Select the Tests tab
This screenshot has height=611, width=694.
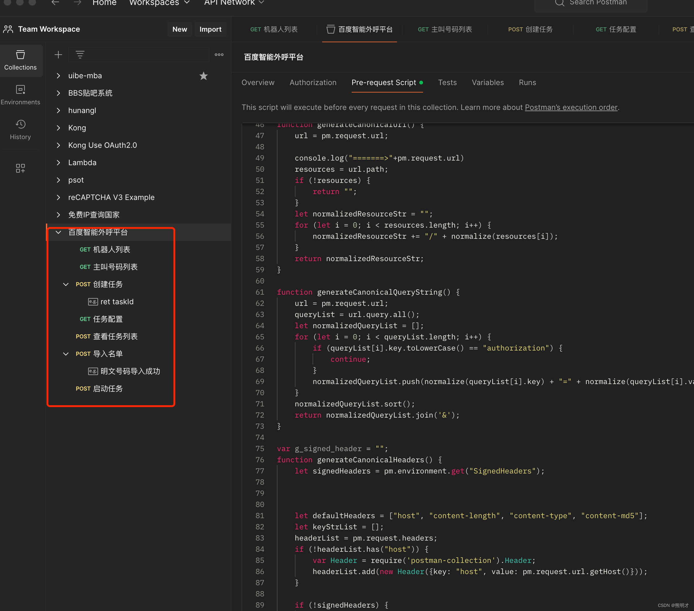(x=447, y=83)
